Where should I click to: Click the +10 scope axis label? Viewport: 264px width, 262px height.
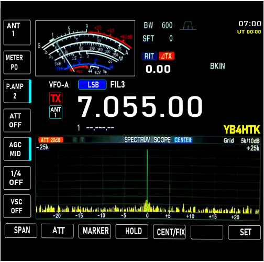point(190,216)
